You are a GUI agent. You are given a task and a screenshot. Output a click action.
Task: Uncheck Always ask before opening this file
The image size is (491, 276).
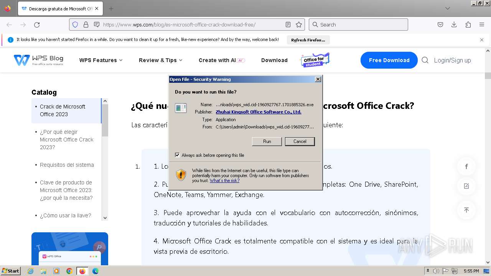177,155
